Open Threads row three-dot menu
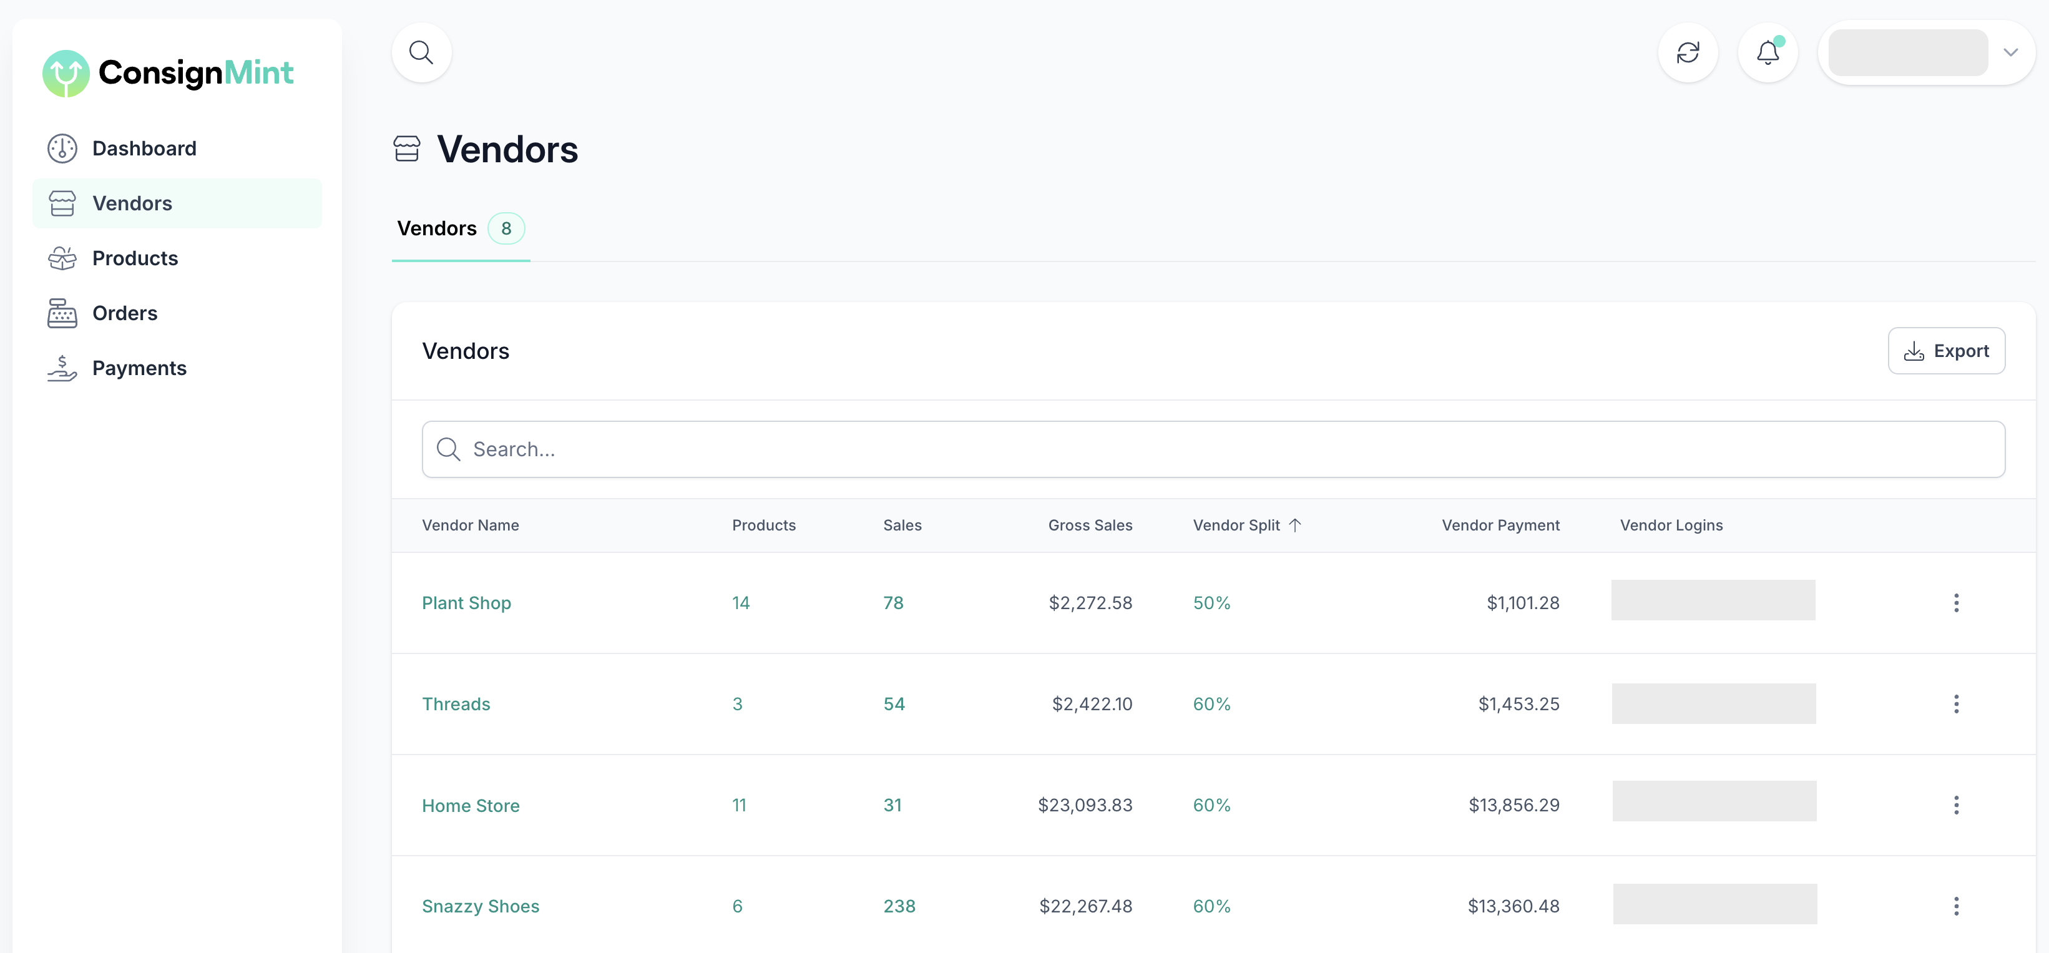This screenshot has width=2049, height=953. (1956, 704)
